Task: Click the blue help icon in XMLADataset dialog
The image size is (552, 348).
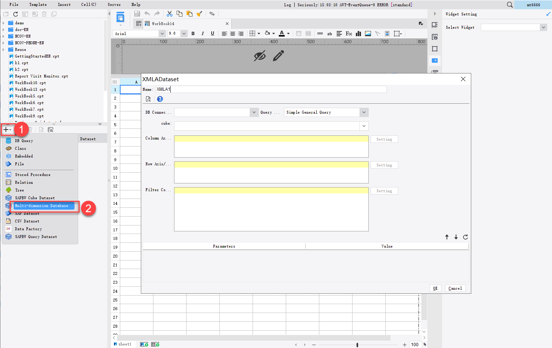Action: pos(160,99)
